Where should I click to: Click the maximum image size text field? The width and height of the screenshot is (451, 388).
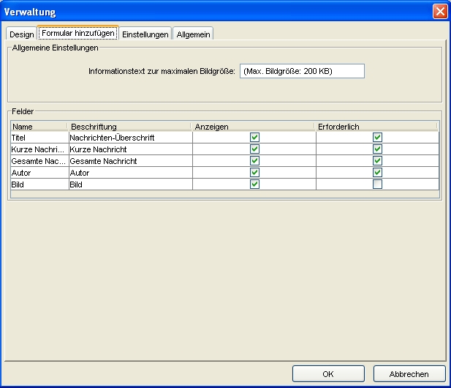coord(302,71)
